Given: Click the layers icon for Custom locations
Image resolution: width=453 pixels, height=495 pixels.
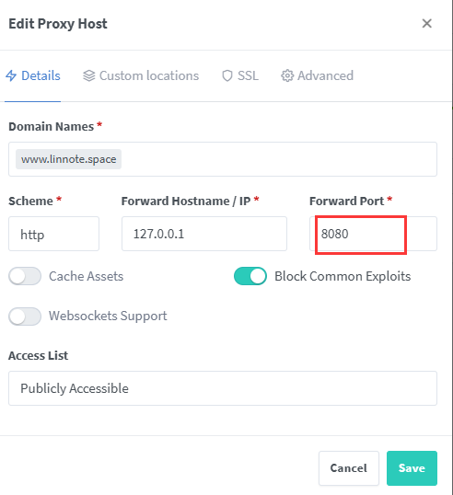Looking at the screenshot, I should pos(88,75).
